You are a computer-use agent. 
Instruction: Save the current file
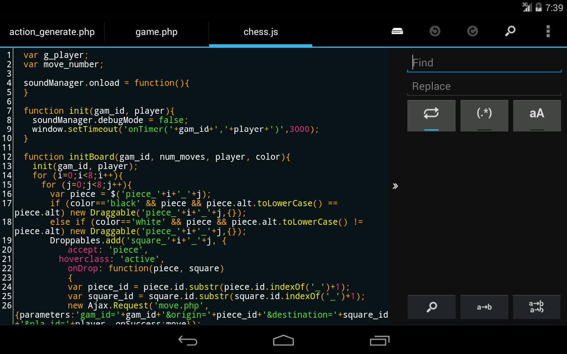point(397,31)
